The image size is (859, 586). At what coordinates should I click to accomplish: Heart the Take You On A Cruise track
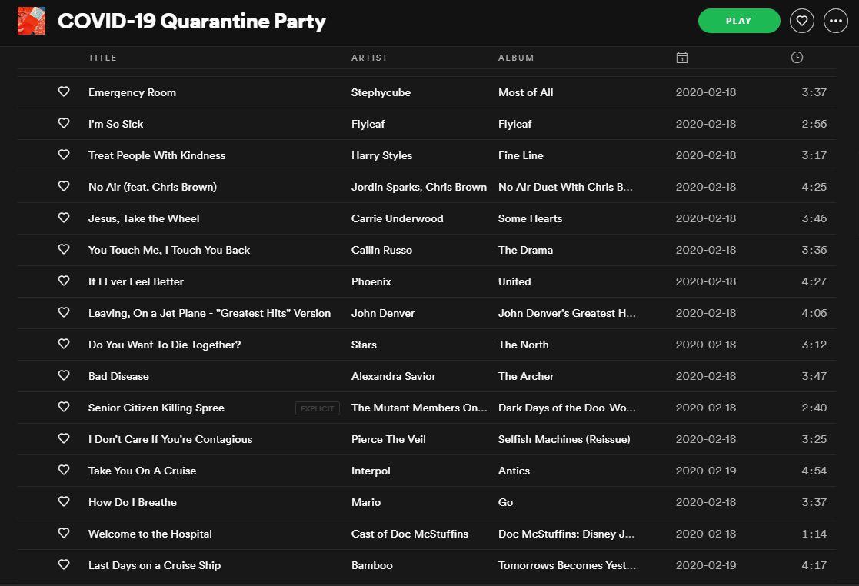64,470
